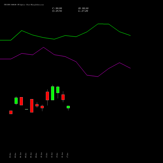Select the red candlestick for 04 Jun
The height and width of the screenshot is (163, 163).
tap(21, 101)
